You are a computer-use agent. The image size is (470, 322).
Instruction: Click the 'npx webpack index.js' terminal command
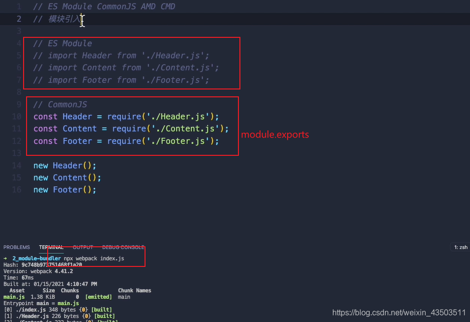pos(94,259)
